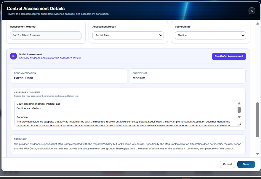Click the 'Record the final assessment conclusion' hint
261x179 pixels.
46,96
